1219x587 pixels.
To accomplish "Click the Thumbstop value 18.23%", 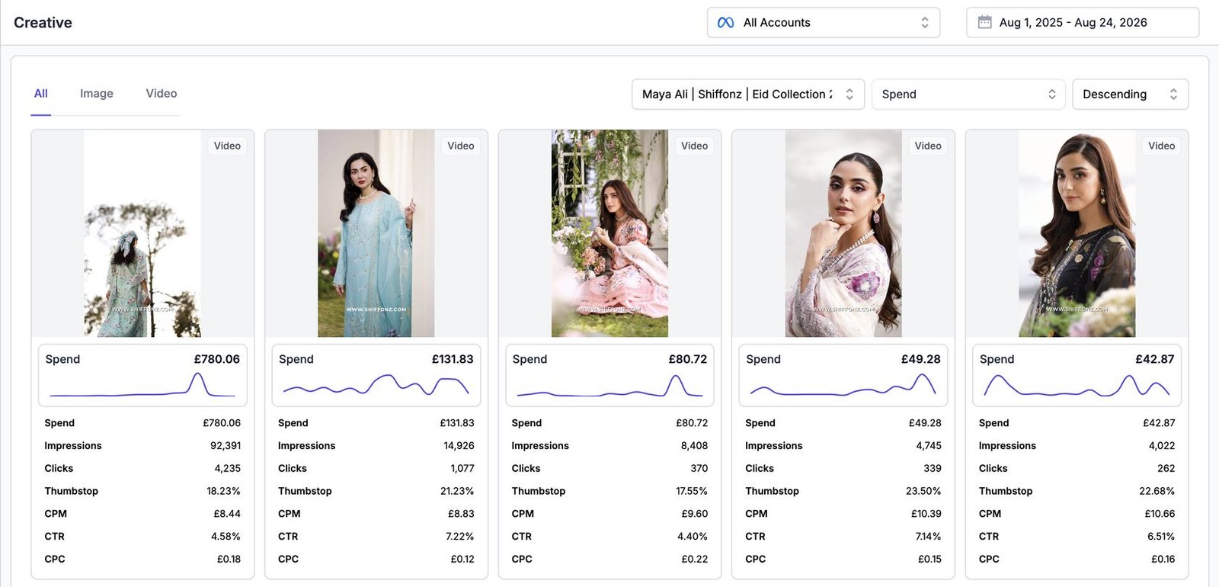I will tap(223, 492).
